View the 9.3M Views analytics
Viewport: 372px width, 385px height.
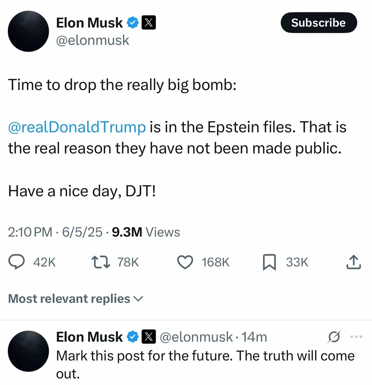[146, 232]
